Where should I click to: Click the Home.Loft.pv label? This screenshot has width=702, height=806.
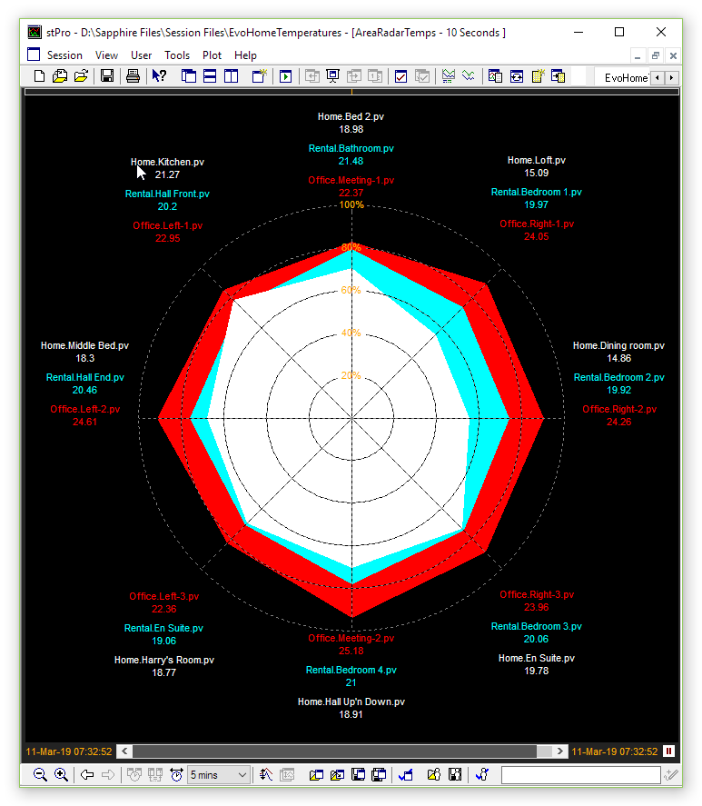tap(536, 160)
